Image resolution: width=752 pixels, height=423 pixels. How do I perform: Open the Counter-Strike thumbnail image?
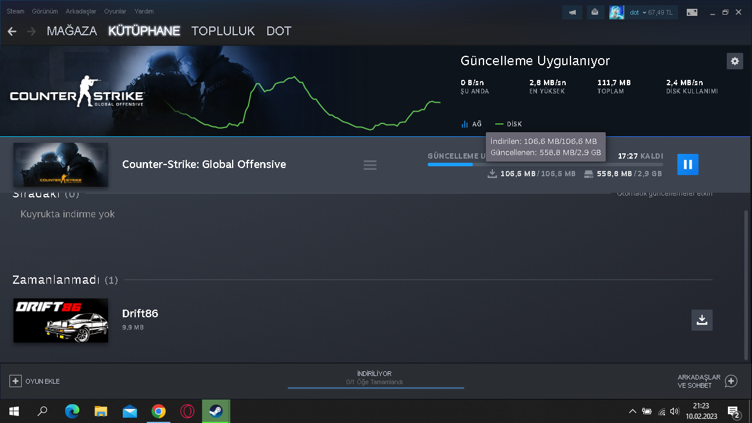(61, 164)
